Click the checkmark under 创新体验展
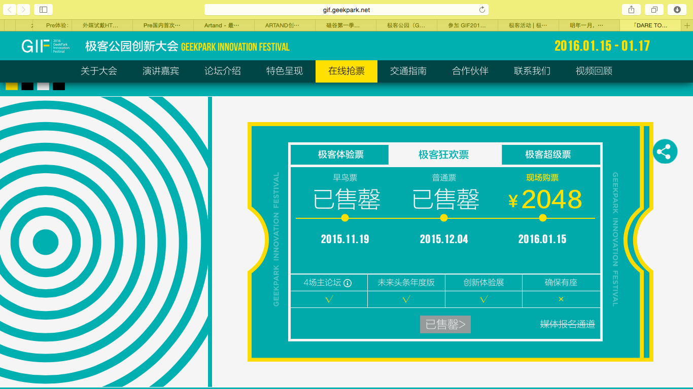This screenshot has width=693, height=389. coord(483,299)
